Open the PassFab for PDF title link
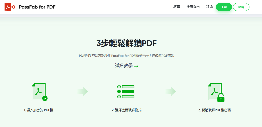The width and height of the screenshot is (262, 127). pos(37,7)
